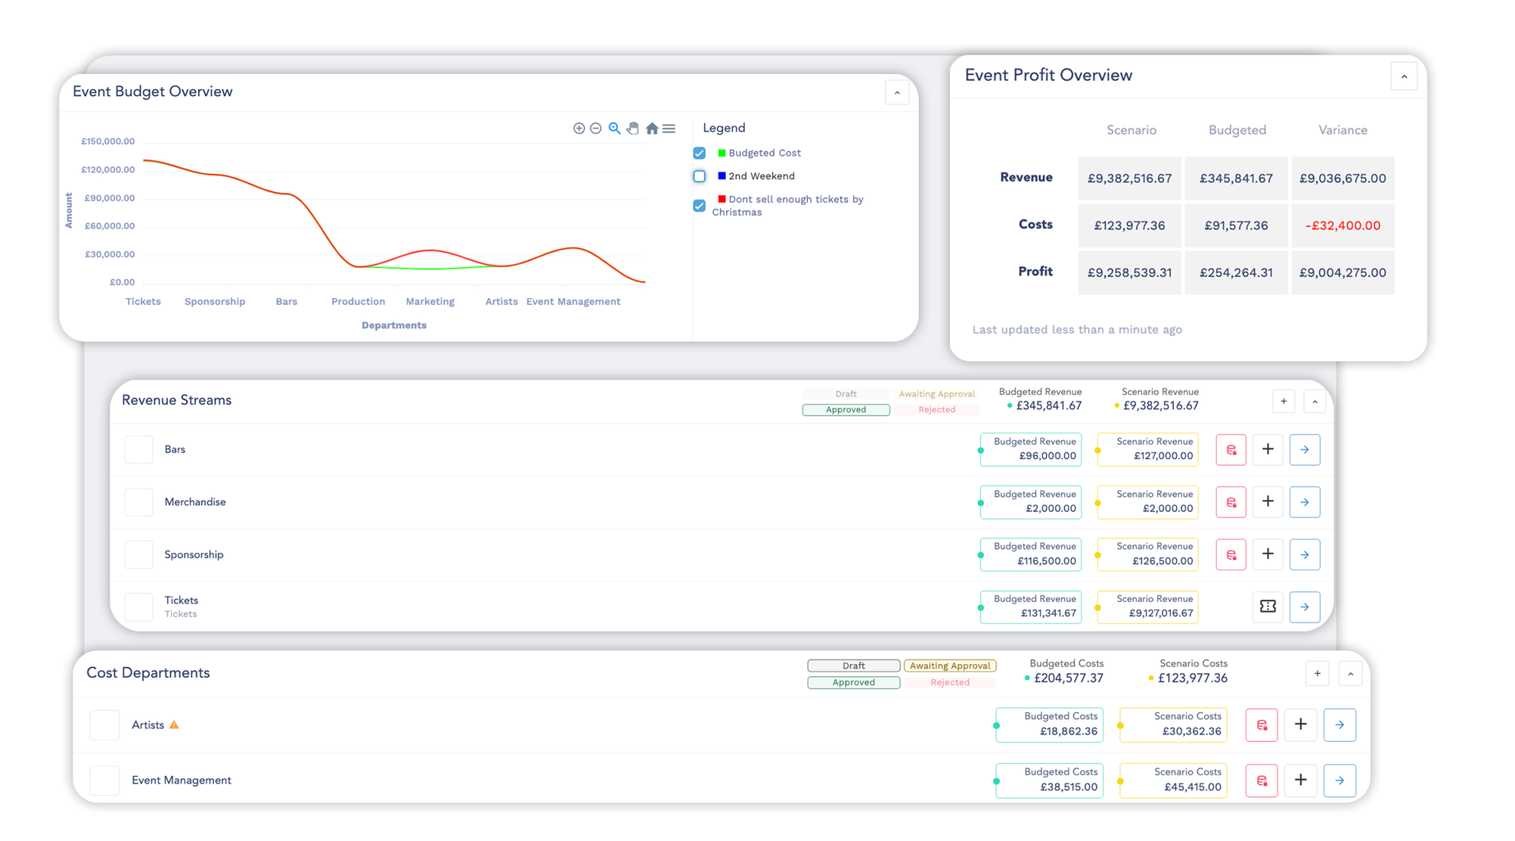Click the plus button on Event Management row

click(1300, 780)
